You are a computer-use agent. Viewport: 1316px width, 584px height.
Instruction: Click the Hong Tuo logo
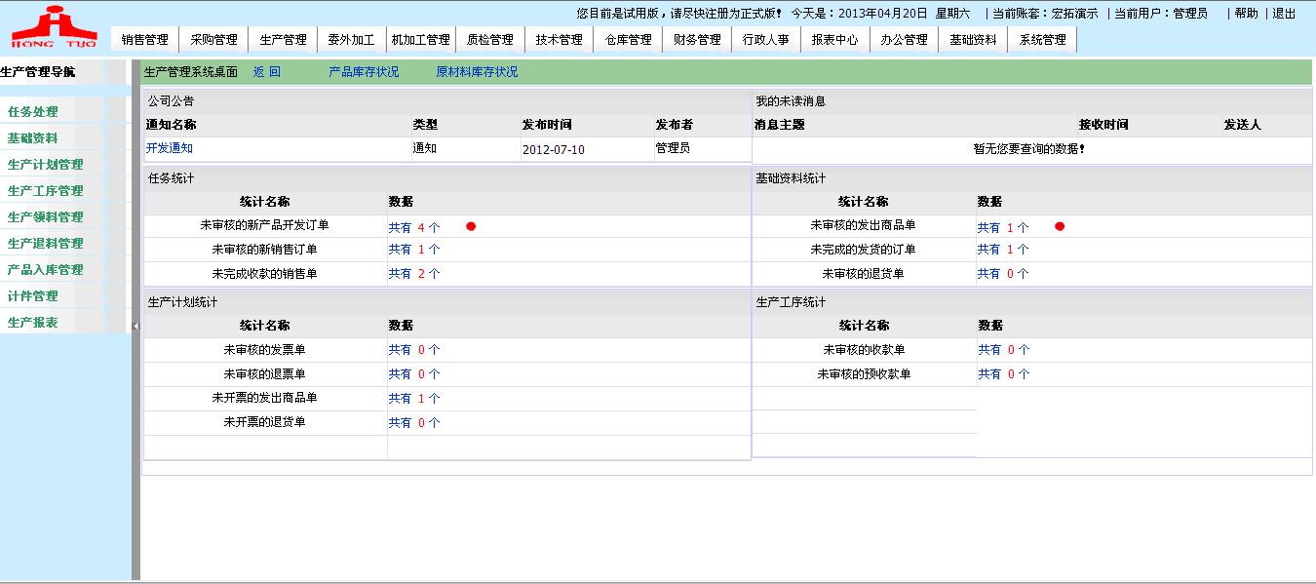pos(54,27)
